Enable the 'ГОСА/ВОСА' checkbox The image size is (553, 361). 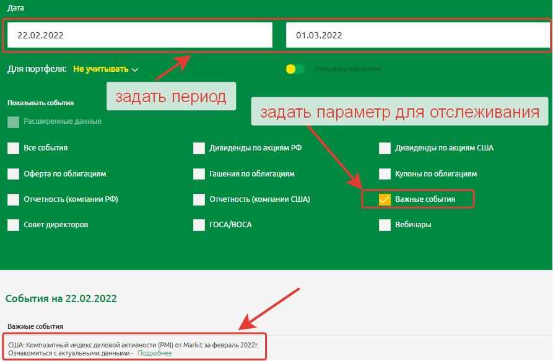pos(199,225)
